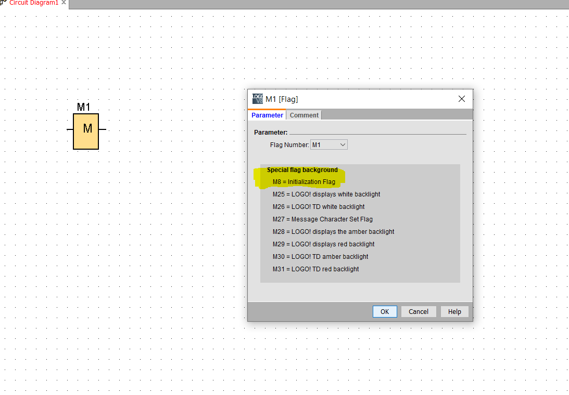The image size is (569, 395).
Task: Confirm the dialog with OK
Action: point(385,312)
